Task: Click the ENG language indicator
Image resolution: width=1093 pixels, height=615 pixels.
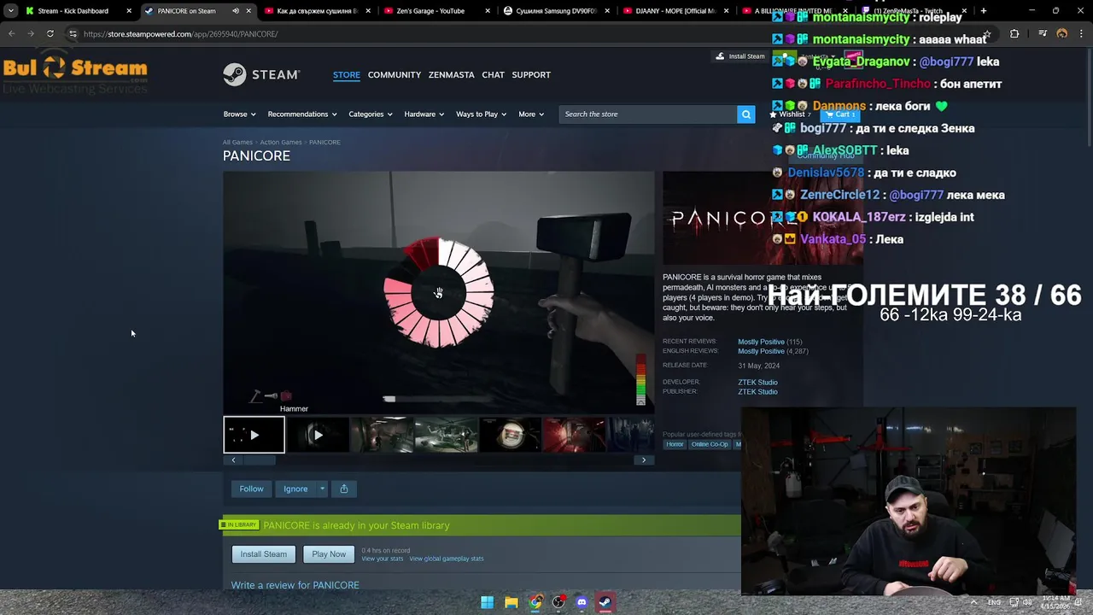Action: (995, 602)
